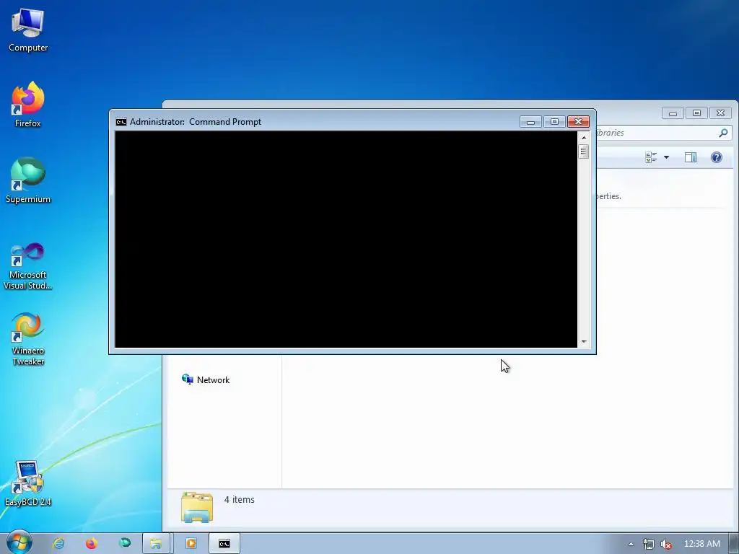
Task: Open Windows Media Player from the taskbar
Action: (x=191, y=544)
